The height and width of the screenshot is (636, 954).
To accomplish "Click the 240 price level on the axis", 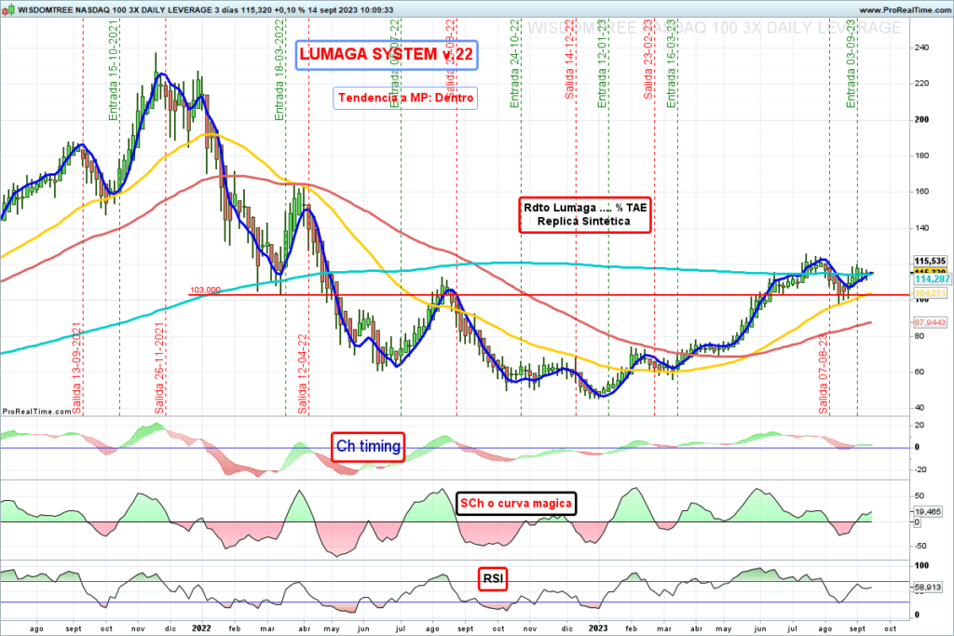I will [921, 47].
